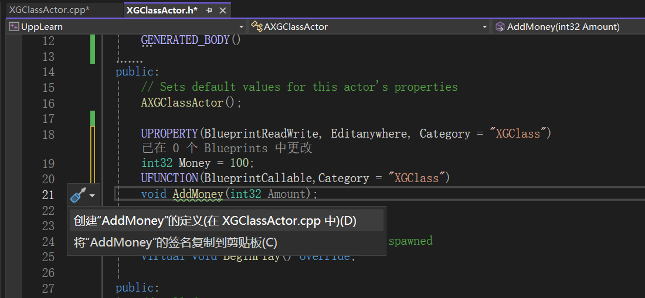Choose create AddMoney definition in XGClassActor.cpp
The image size is (645, 298).
point(227,220)
